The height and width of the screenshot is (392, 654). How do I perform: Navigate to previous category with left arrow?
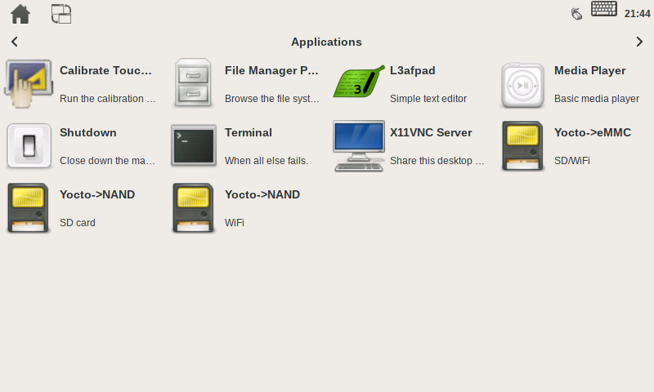[x=15, y=42]
